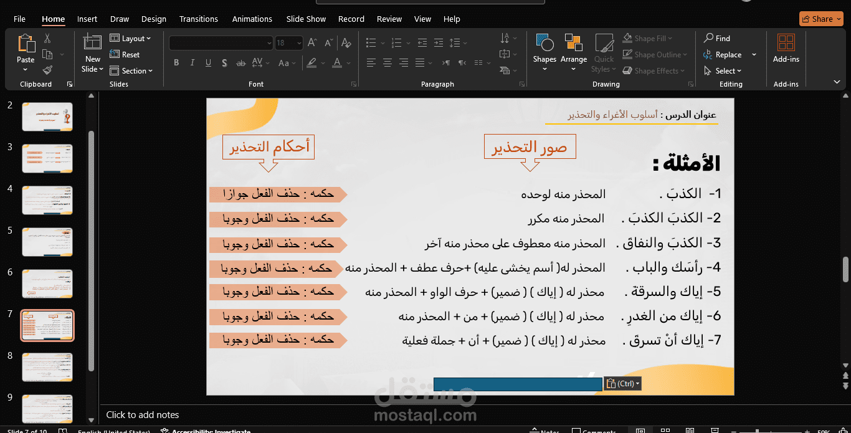851x433 pixels.
Task: Open the Select dropdown
Action: [723, 71]
